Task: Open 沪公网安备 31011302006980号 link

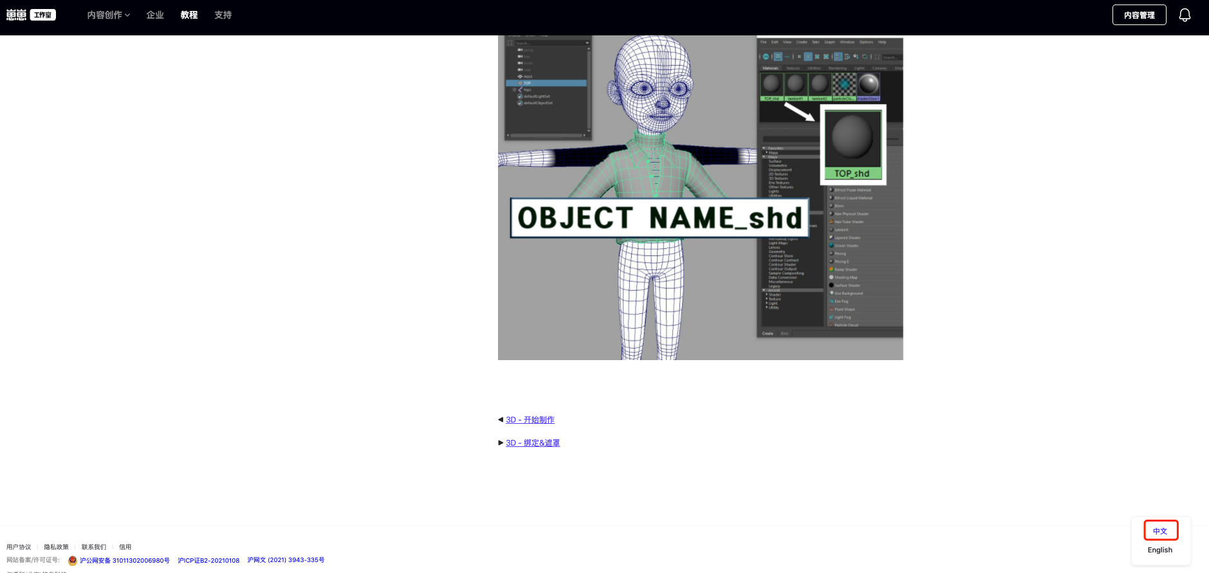Action: 124,561
